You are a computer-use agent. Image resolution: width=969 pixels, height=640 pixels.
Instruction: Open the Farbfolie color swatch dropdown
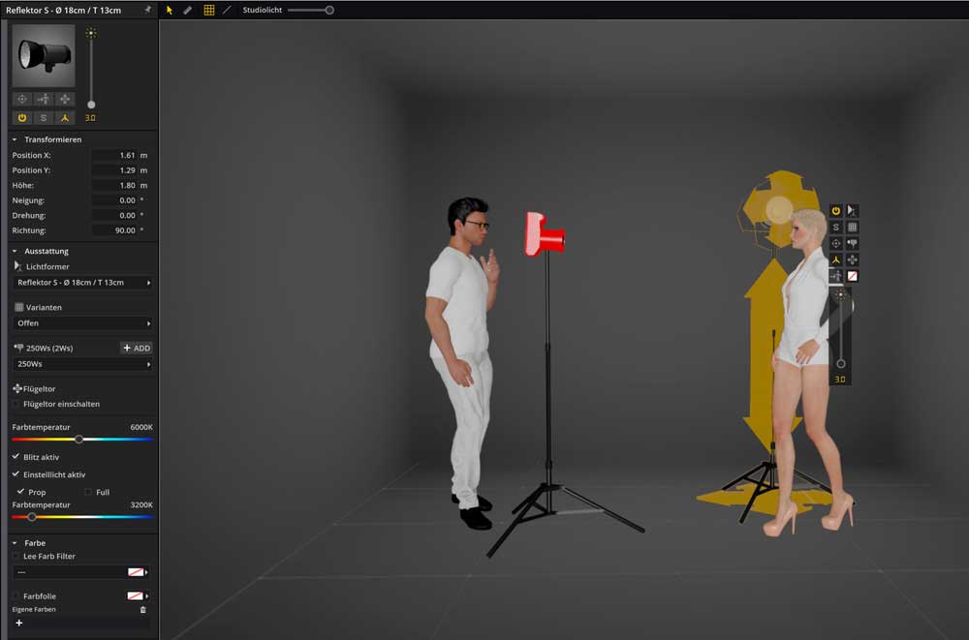pyautogui.click(x=139, y=596)
